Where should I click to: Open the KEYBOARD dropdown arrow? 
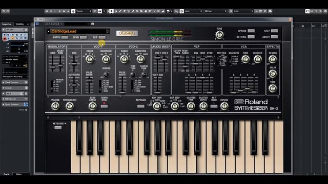pyautogui.click(x=65, y=124)
